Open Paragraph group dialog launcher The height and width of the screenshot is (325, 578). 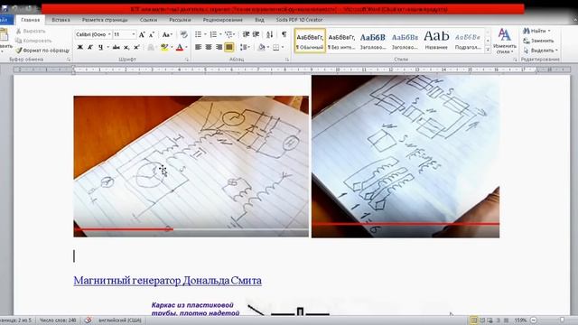[x=287, y=60]
